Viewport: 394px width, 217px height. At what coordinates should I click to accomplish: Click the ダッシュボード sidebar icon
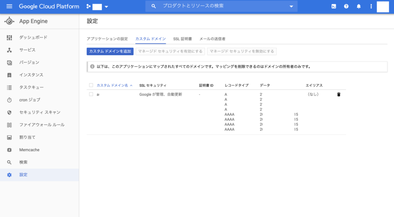pyautogui.click(x=9, y=38)
